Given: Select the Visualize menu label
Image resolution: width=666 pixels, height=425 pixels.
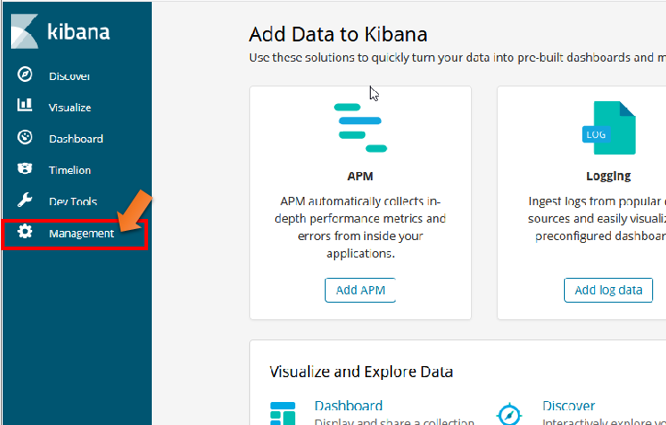Looking at the screenshot, I should 70,108.
